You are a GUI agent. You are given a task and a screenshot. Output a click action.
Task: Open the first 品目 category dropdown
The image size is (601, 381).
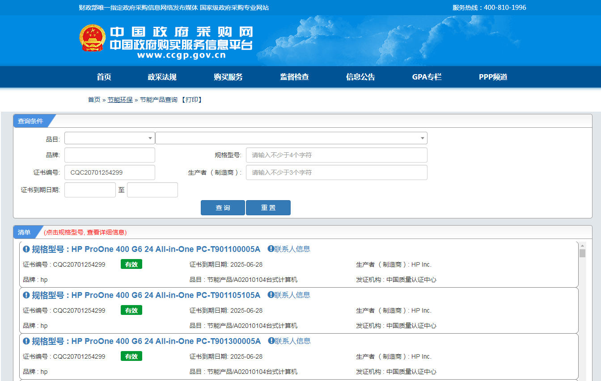[110, 138]
